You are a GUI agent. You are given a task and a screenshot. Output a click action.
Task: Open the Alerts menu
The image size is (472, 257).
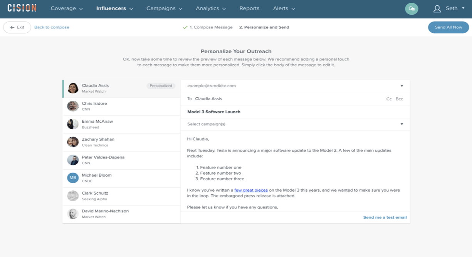click(x=284, y=8)
